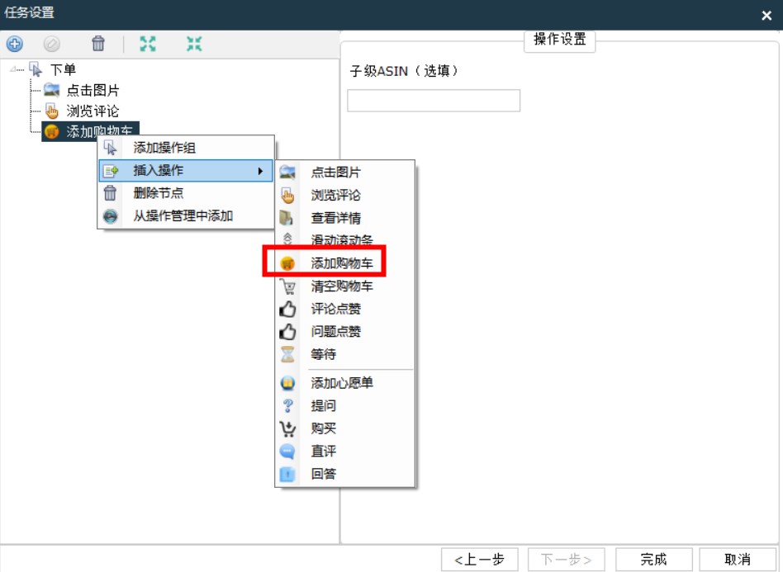Click the document icon beside 查看详情
The image size is (783, 572).
click(287, 218)
